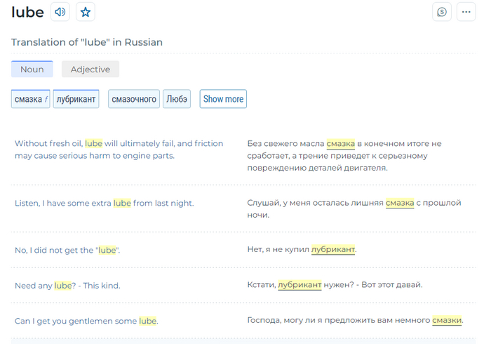Select the "лубрикант" translation chip

pos(76,99)
